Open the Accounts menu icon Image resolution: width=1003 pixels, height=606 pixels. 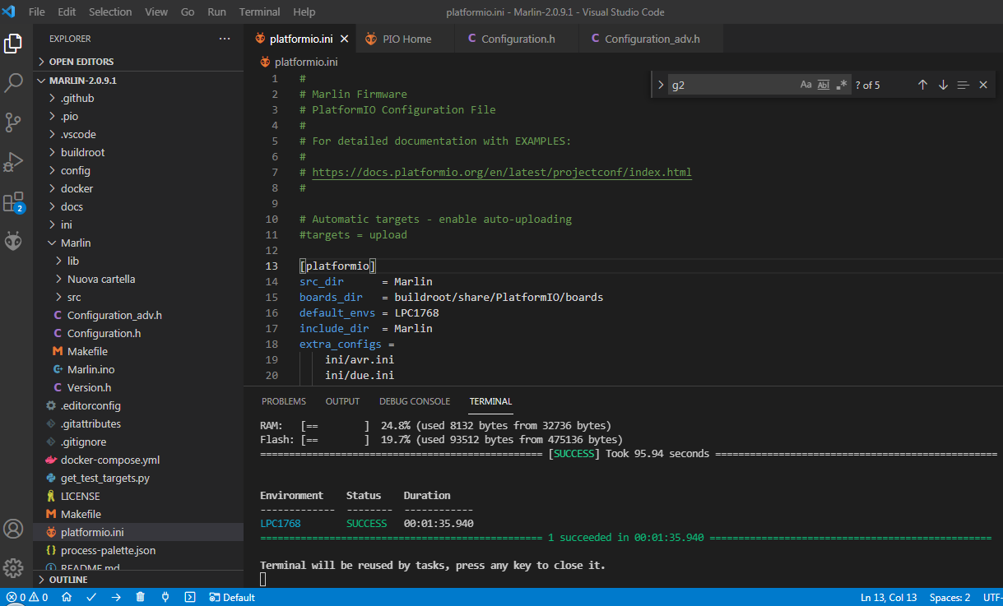pyautogui.click(x=13, y=529)
